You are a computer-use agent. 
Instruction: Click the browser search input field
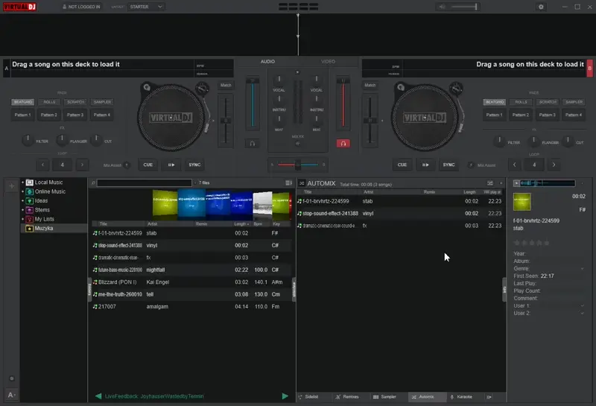[145, 183]
